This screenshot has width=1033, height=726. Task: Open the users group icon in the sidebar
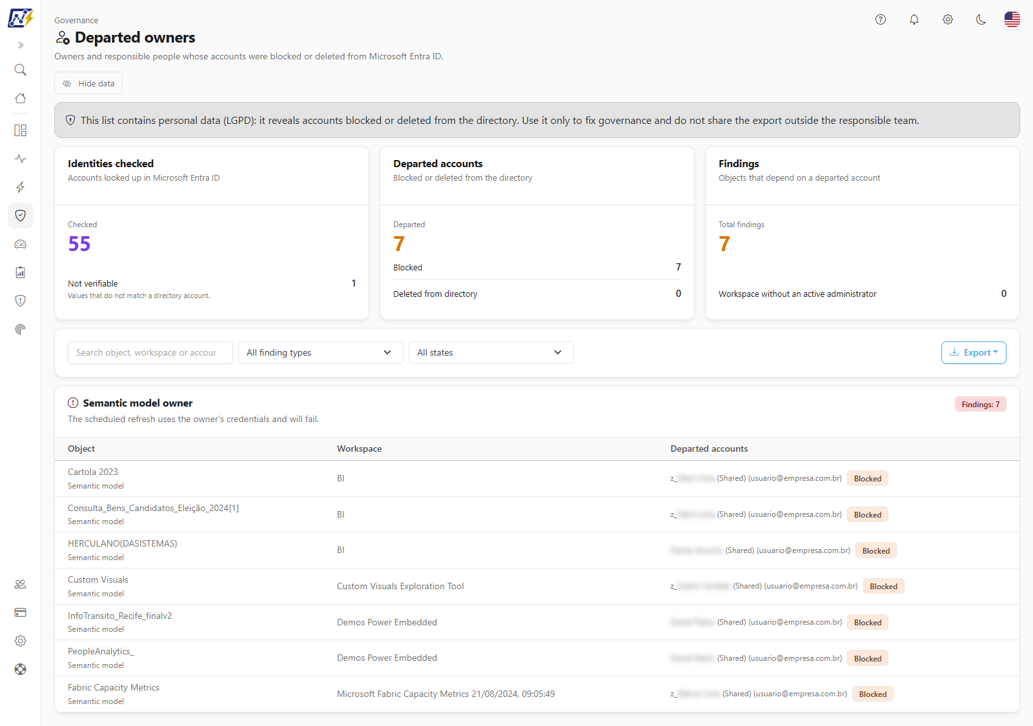tap(21, 584)
